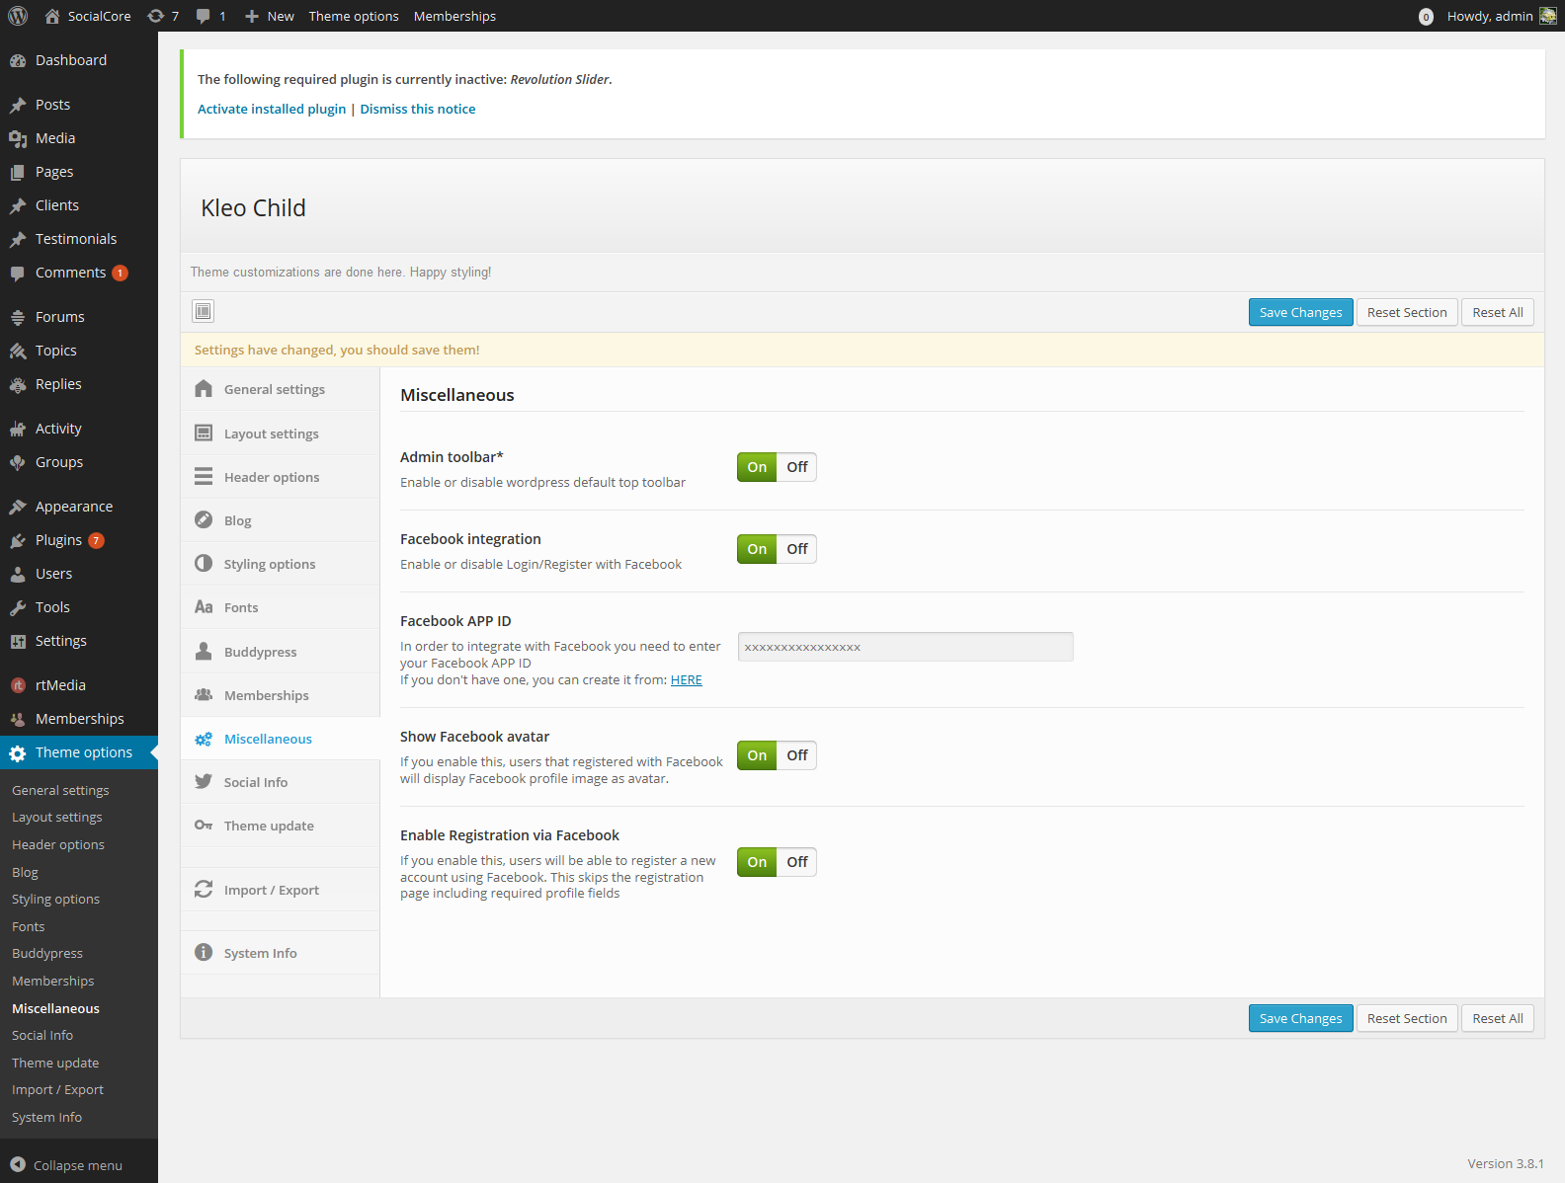Disable Show Facebook avatar
The width and height of the screenshot is (1565, 1183).
coord(796,755)
